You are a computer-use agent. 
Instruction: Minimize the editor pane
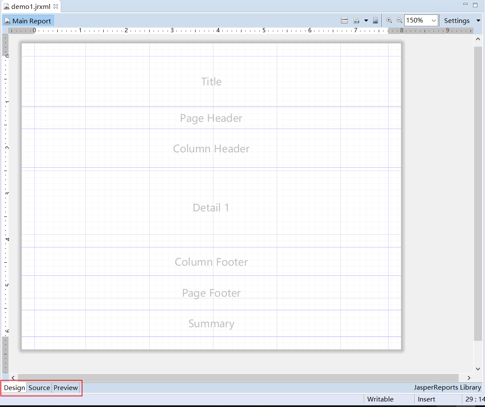[x=465, y=5]
